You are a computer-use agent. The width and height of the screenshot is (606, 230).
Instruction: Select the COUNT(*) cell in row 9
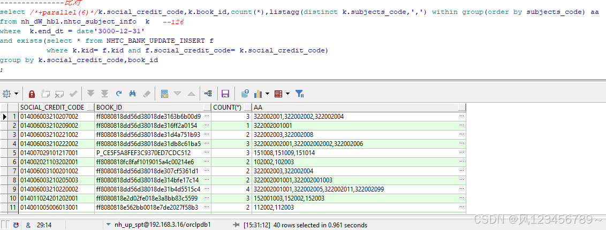coord(231,189)
